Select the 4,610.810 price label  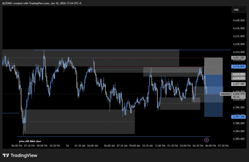tap(239, 78)
